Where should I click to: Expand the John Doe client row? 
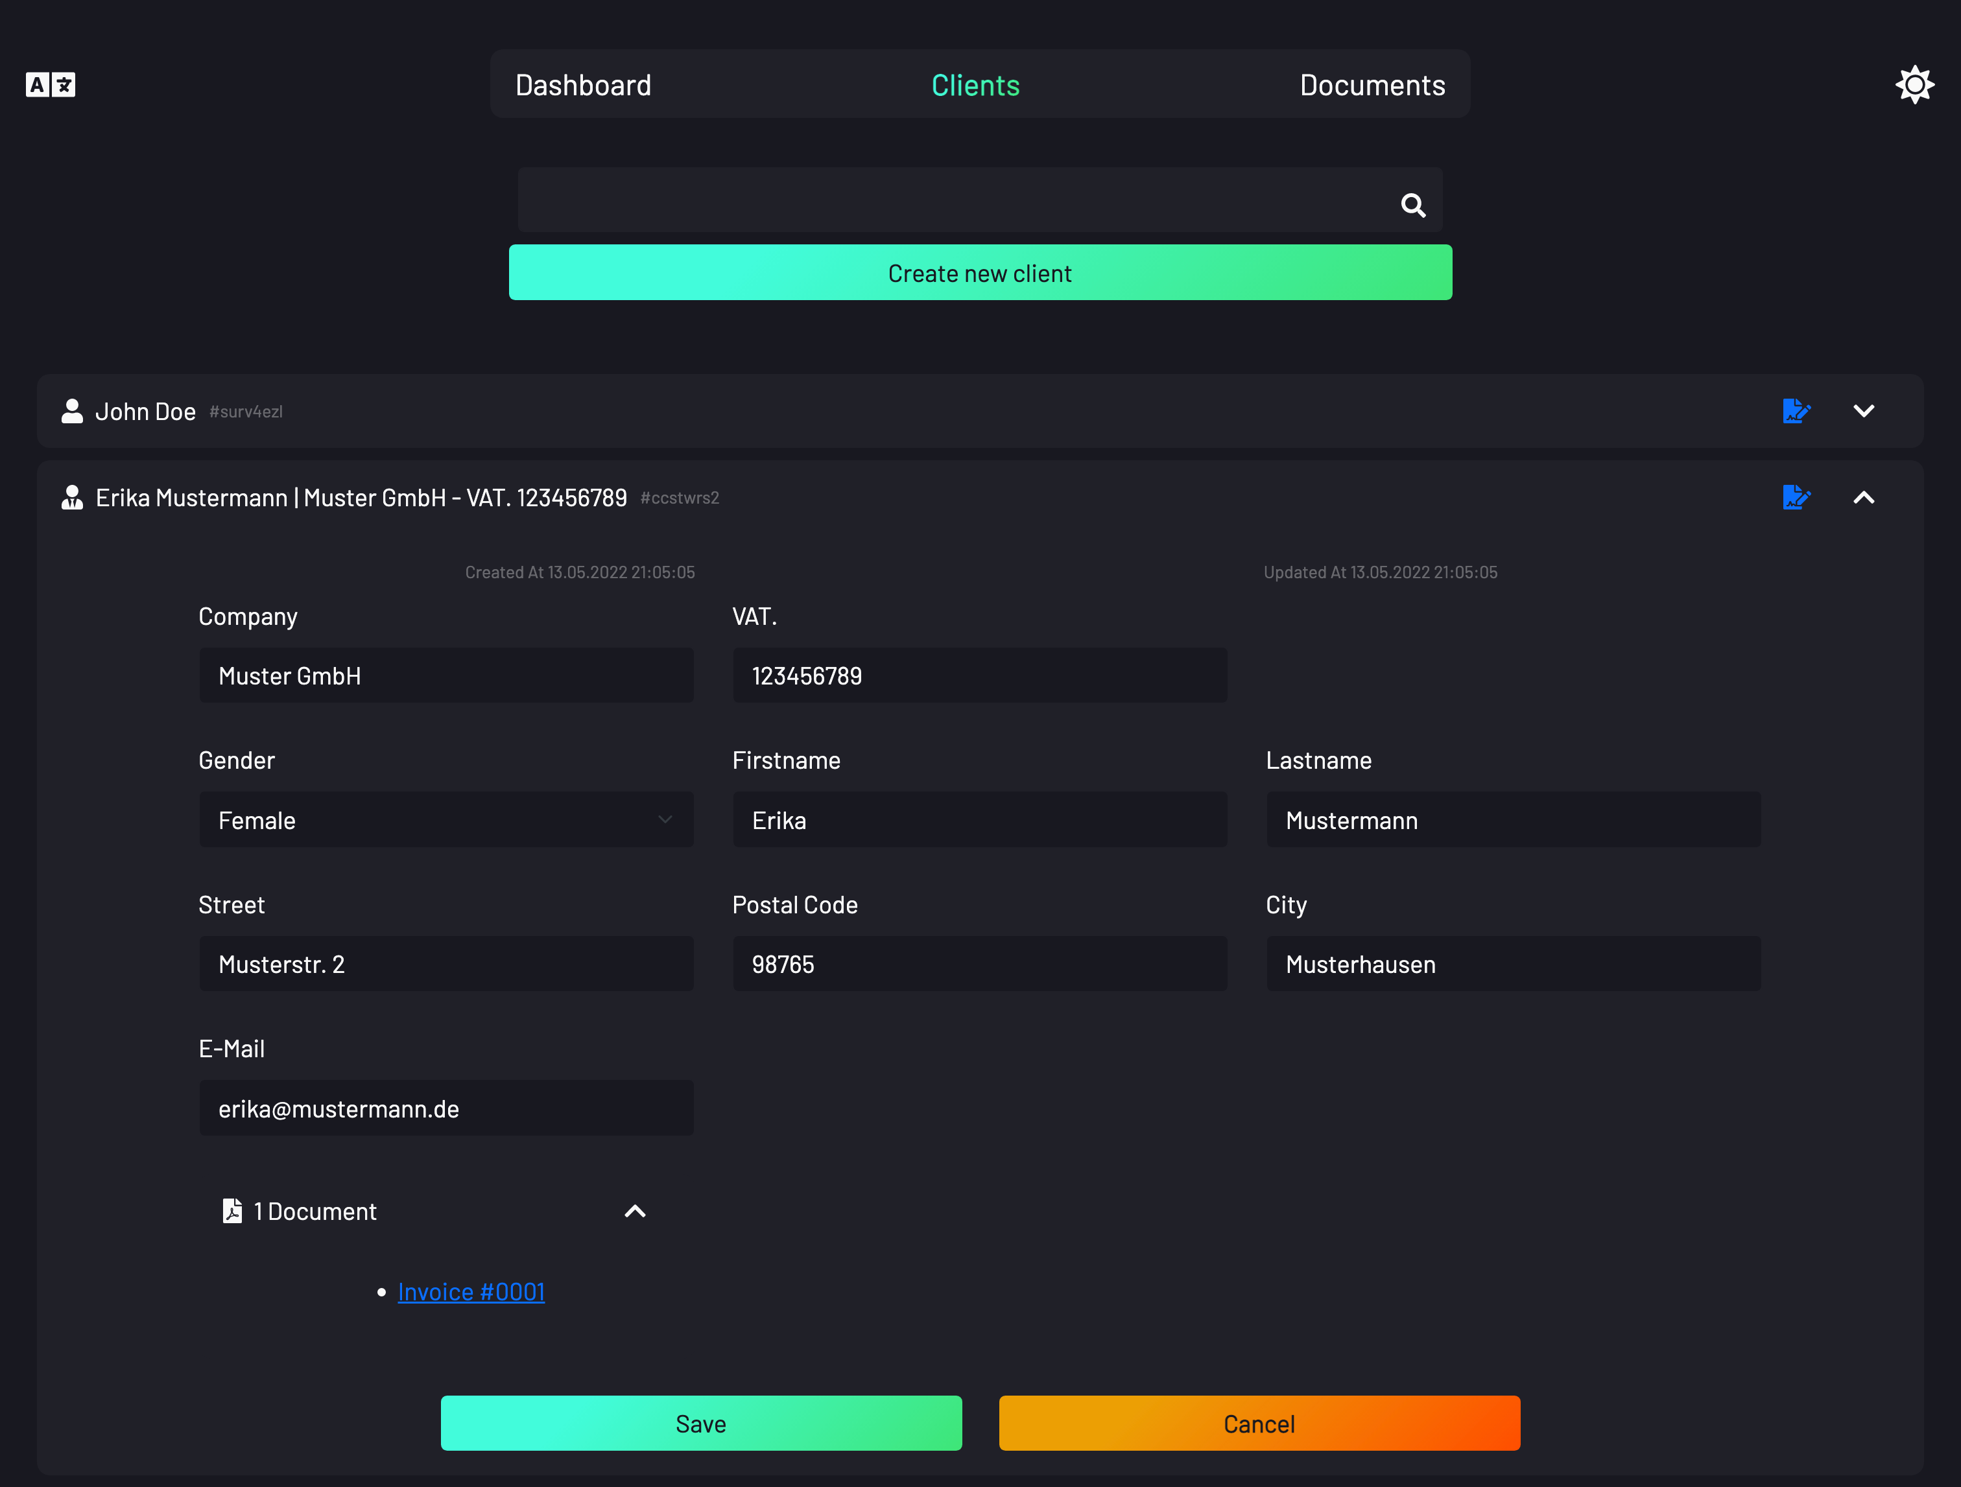point(1864,411)
